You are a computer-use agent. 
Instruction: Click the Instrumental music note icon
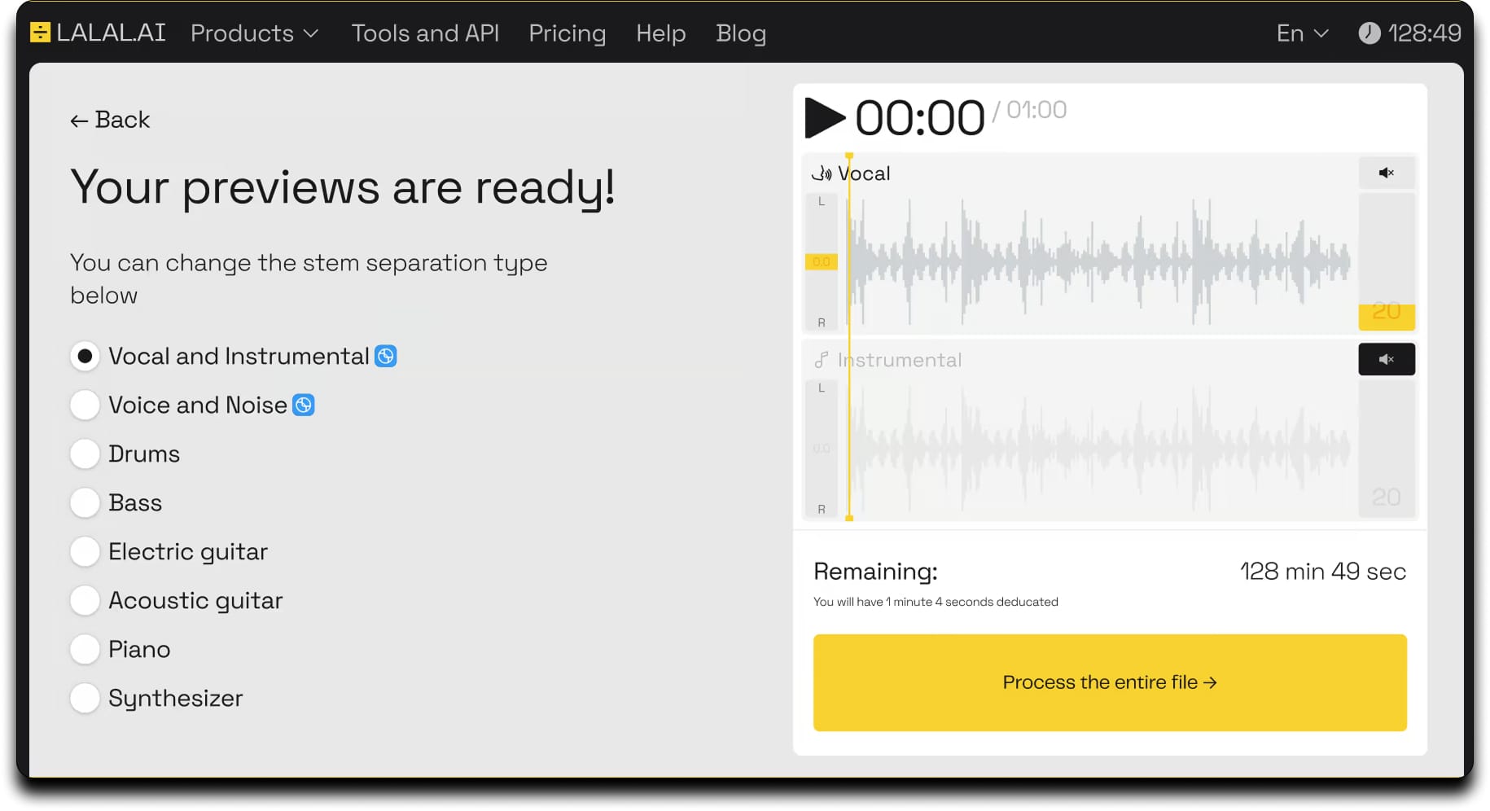[822, 360]
